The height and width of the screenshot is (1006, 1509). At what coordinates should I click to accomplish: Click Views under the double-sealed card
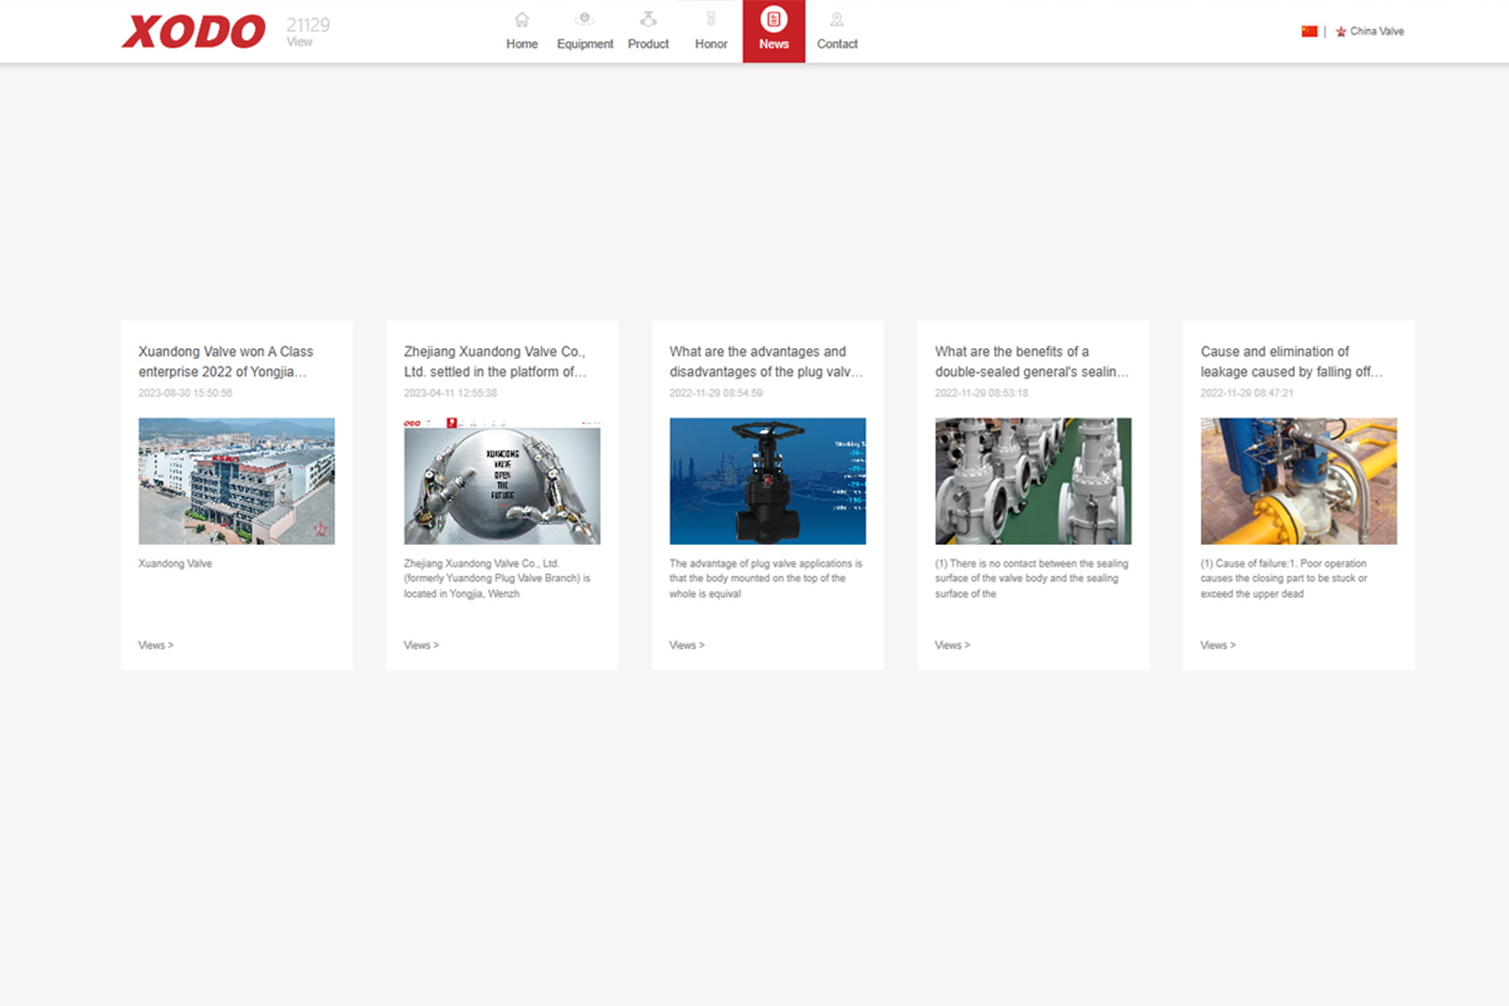(x=952, y=645)
